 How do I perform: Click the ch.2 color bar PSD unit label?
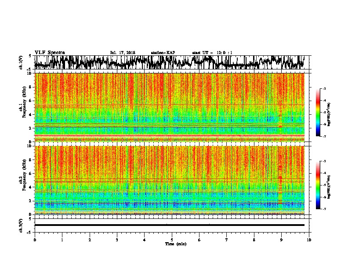329,187
